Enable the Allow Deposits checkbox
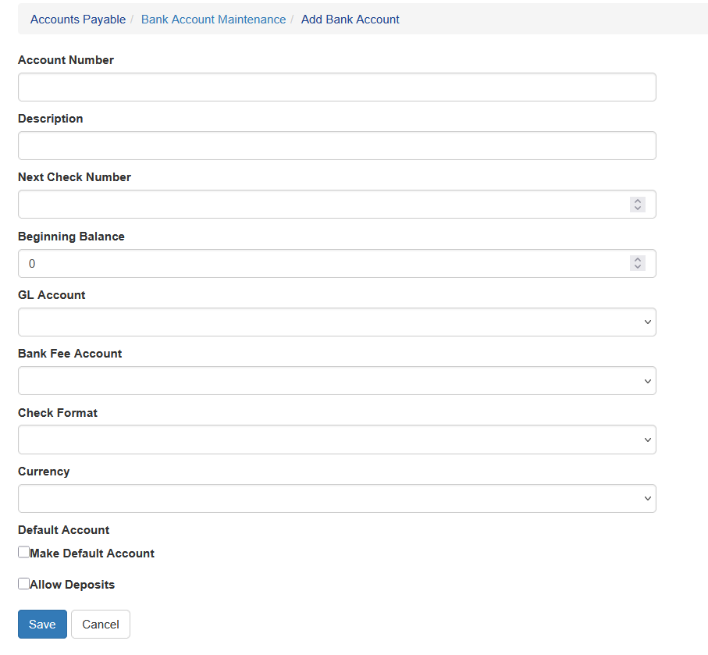708x655 pixels. 23,584
